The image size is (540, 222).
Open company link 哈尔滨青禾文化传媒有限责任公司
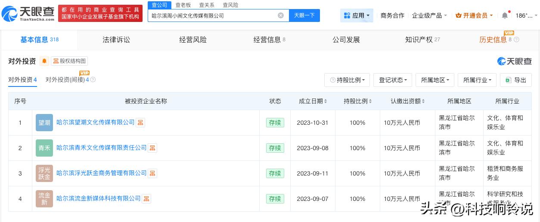coord(102,148)
